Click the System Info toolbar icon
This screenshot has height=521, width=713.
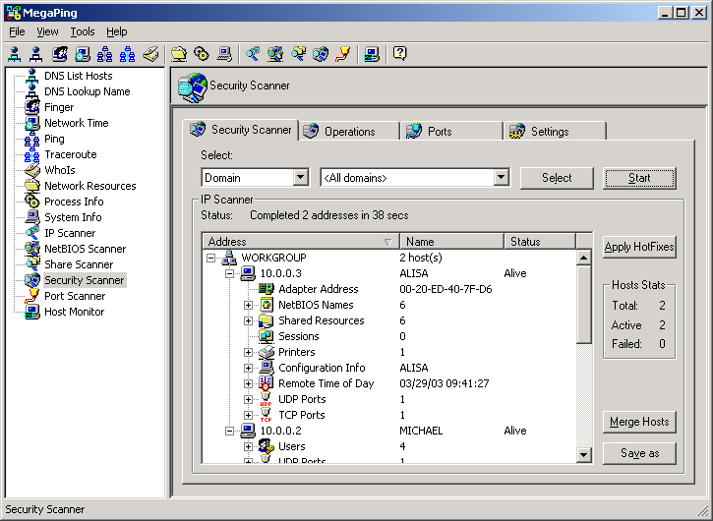[x=224, y=54]
